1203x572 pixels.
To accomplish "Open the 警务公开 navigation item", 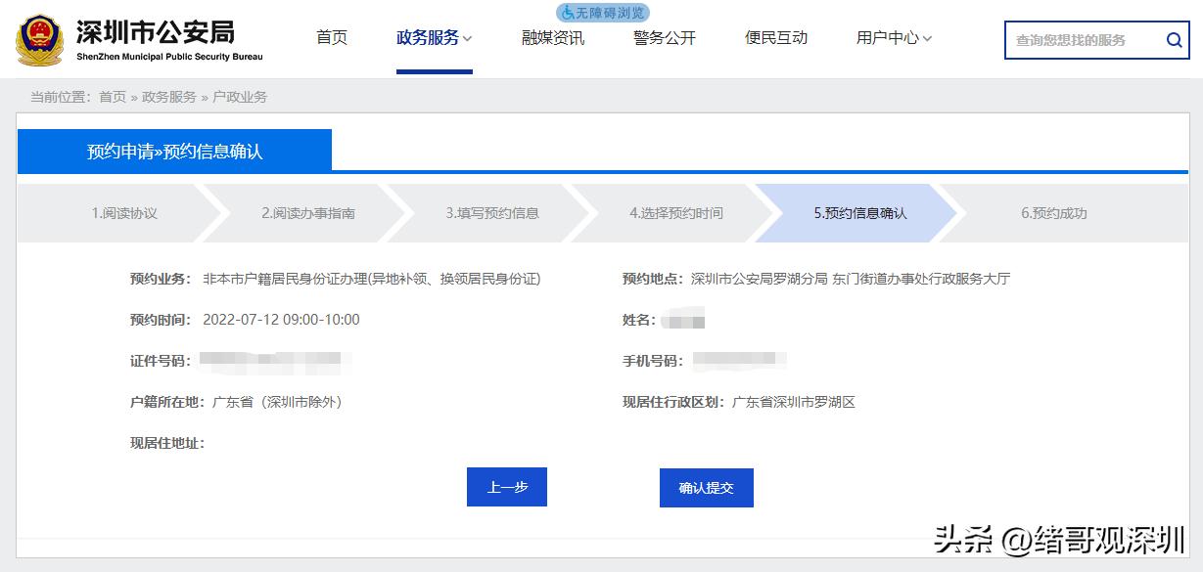I will click(x=664, y=37).
